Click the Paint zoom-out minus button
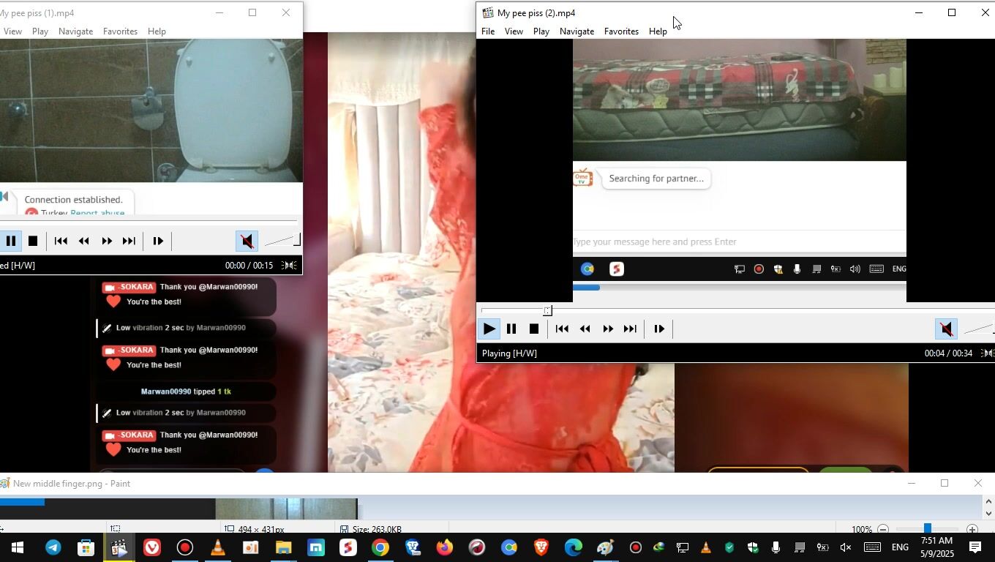The width and height of the screenshot is (995, 562). coord(883,529)
